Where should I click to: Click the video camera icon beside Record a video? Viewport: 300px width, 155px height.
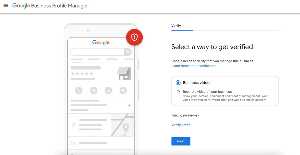(178, 92)
